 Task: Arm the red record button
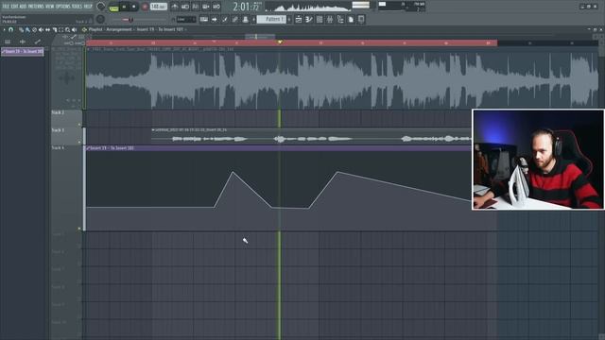[x=145, y=7]
